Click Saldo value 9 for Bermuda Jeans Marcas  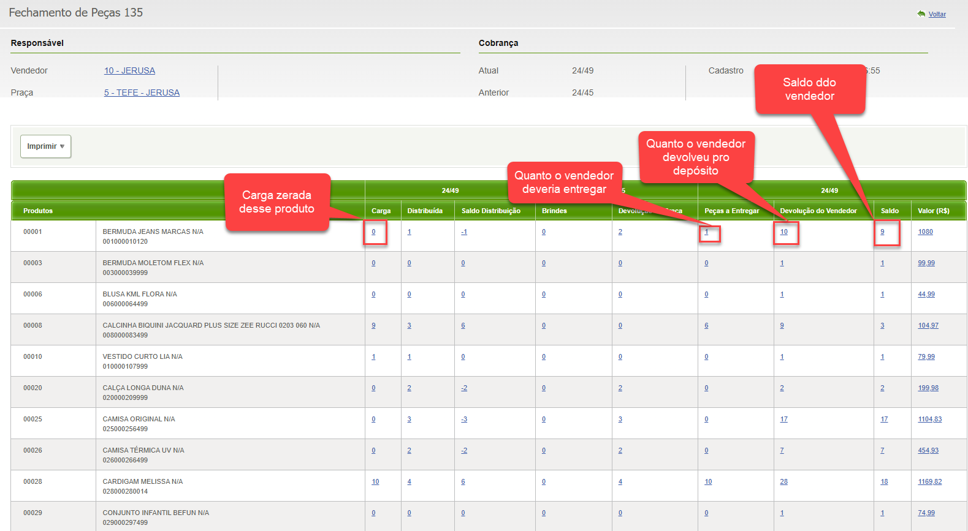(882, 232)
